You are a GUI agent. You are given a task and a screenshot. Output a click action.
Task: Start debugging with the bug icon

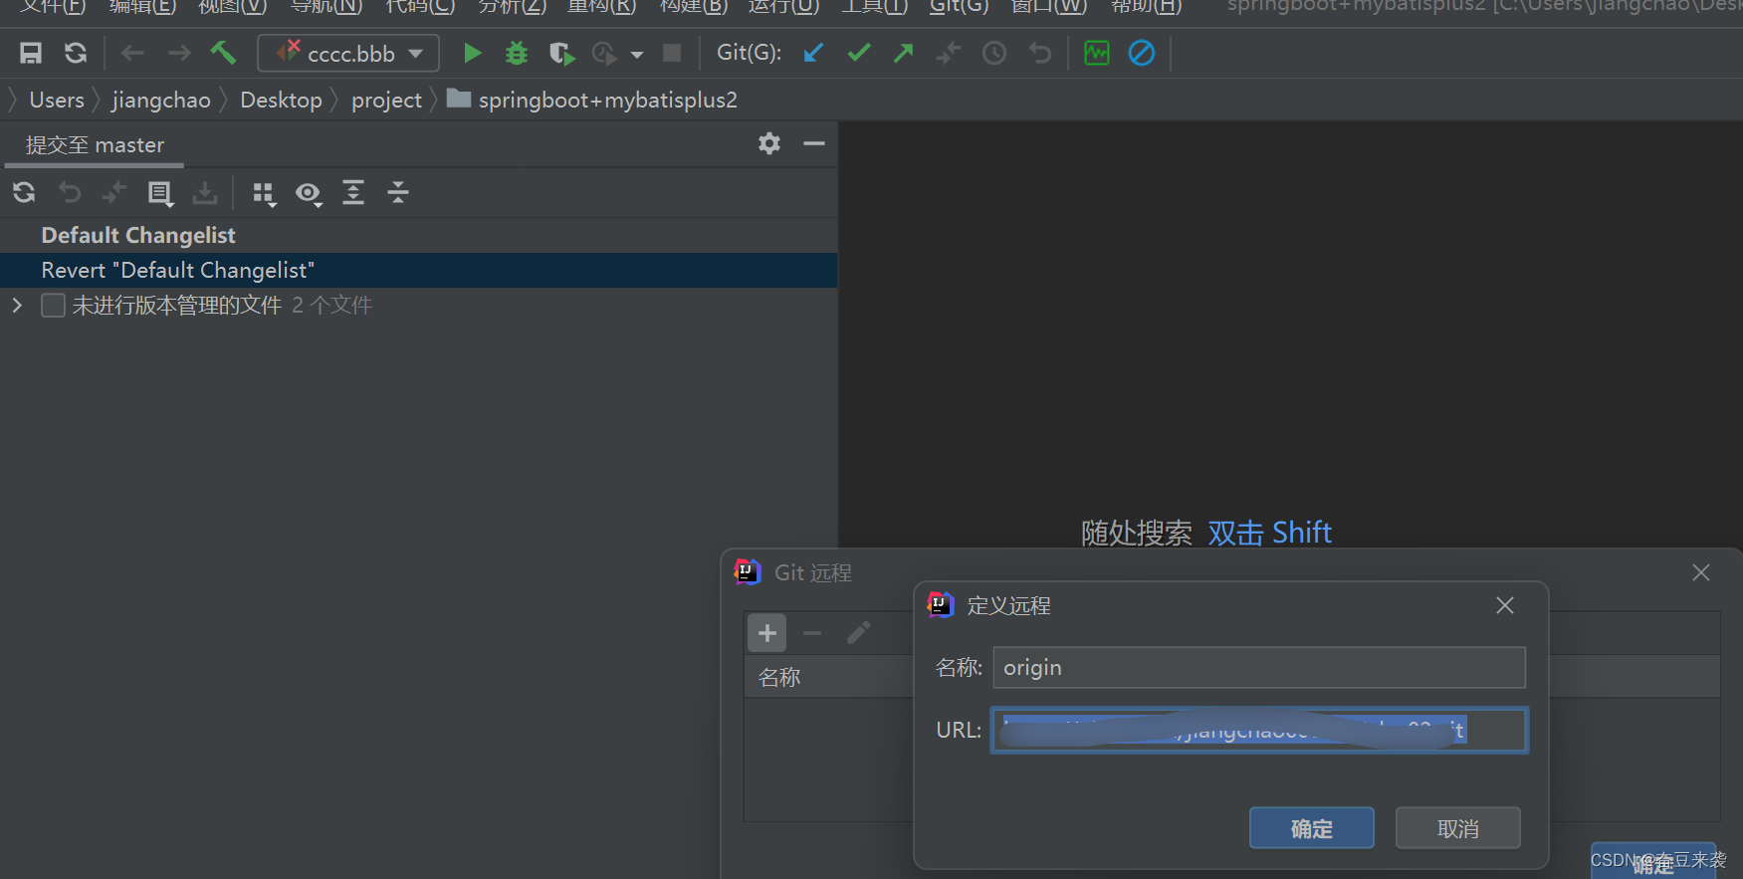517,53
